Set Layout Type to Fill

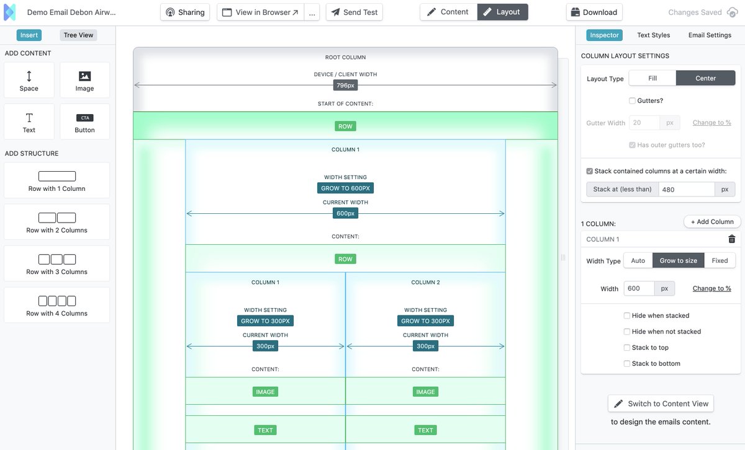pyautogui.click(x=652, y=78)
